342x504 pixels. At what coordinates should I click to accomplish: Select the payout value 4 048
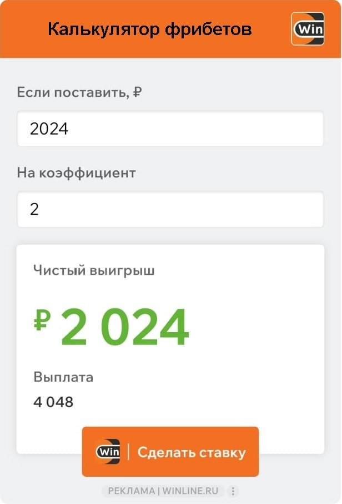coord(53,402)
